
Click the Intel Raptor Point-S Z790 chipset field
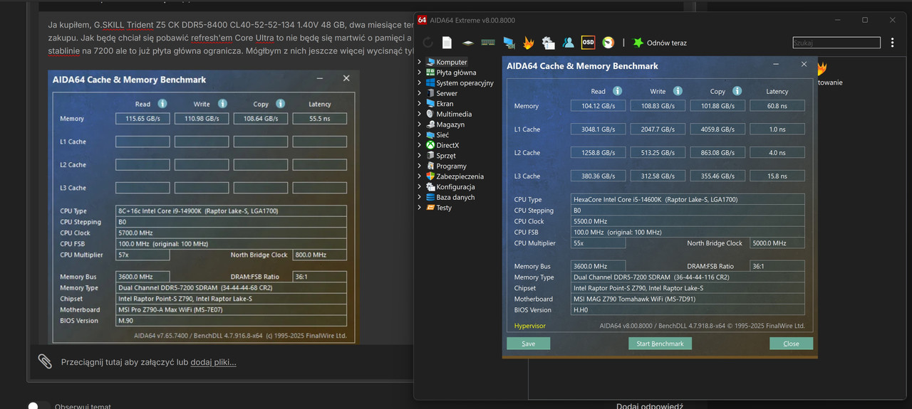click(688, 288)
